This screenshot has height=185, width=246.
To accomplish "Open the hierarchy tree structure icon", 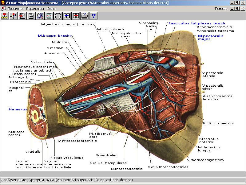I will 4,16.
